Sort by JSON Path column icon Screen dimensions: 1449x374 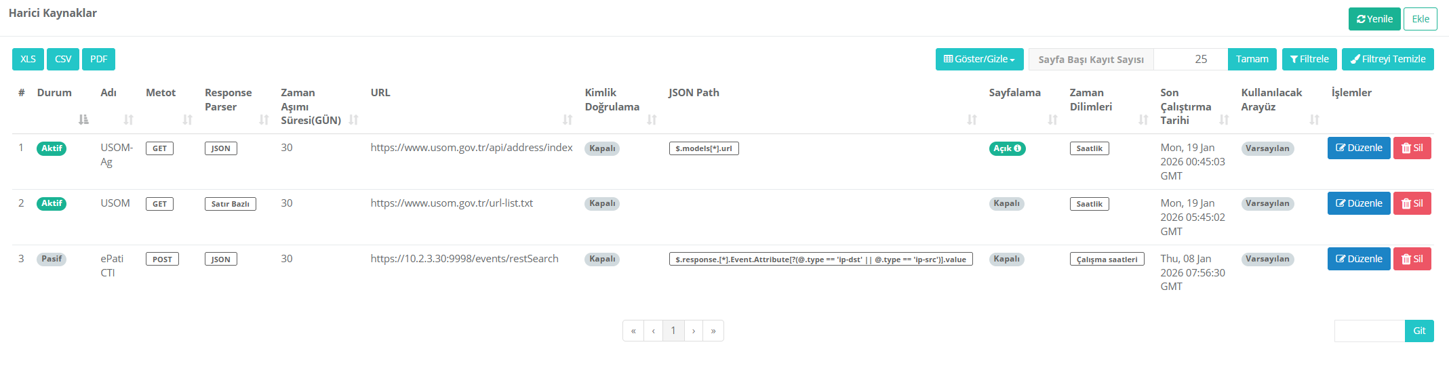pos(972,120)
